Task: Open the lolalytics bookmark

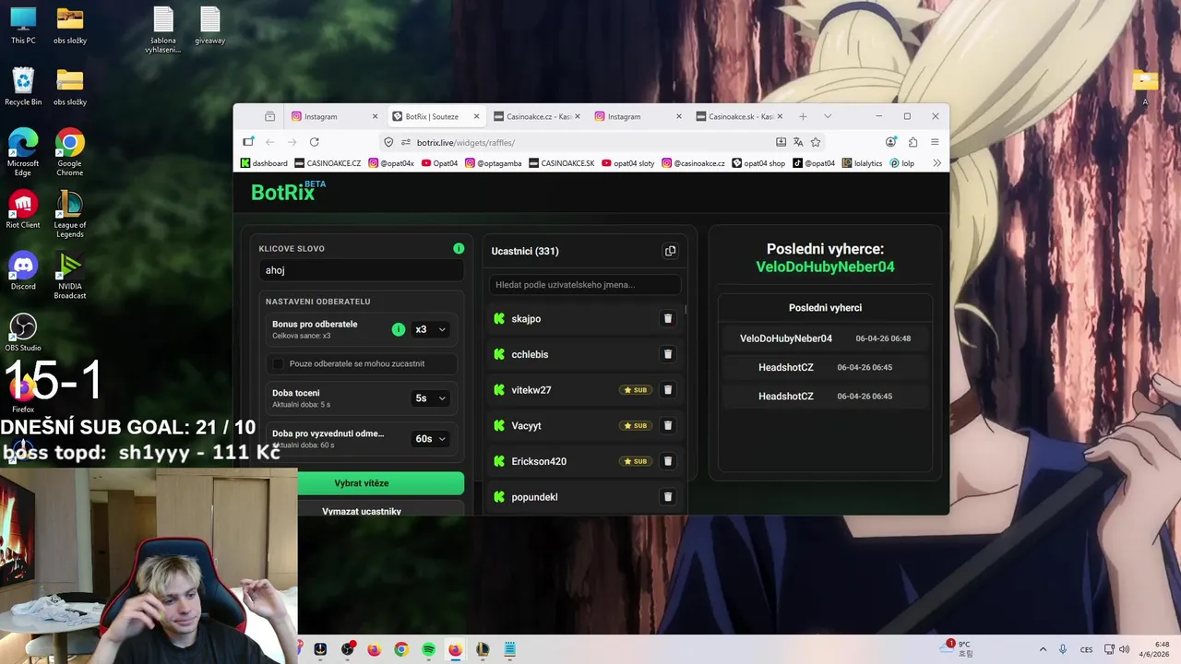Action: [862, 163]
